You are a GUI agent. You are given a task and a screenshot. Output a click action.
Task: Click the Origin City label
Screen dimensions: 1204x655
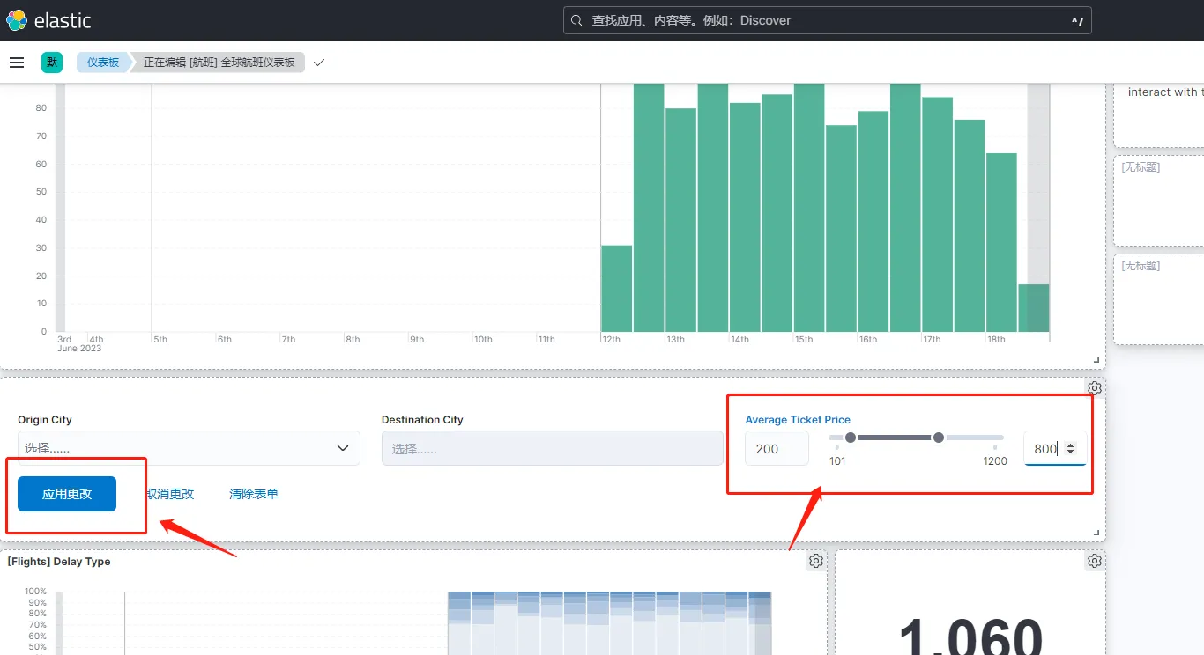tap(45, 420)
